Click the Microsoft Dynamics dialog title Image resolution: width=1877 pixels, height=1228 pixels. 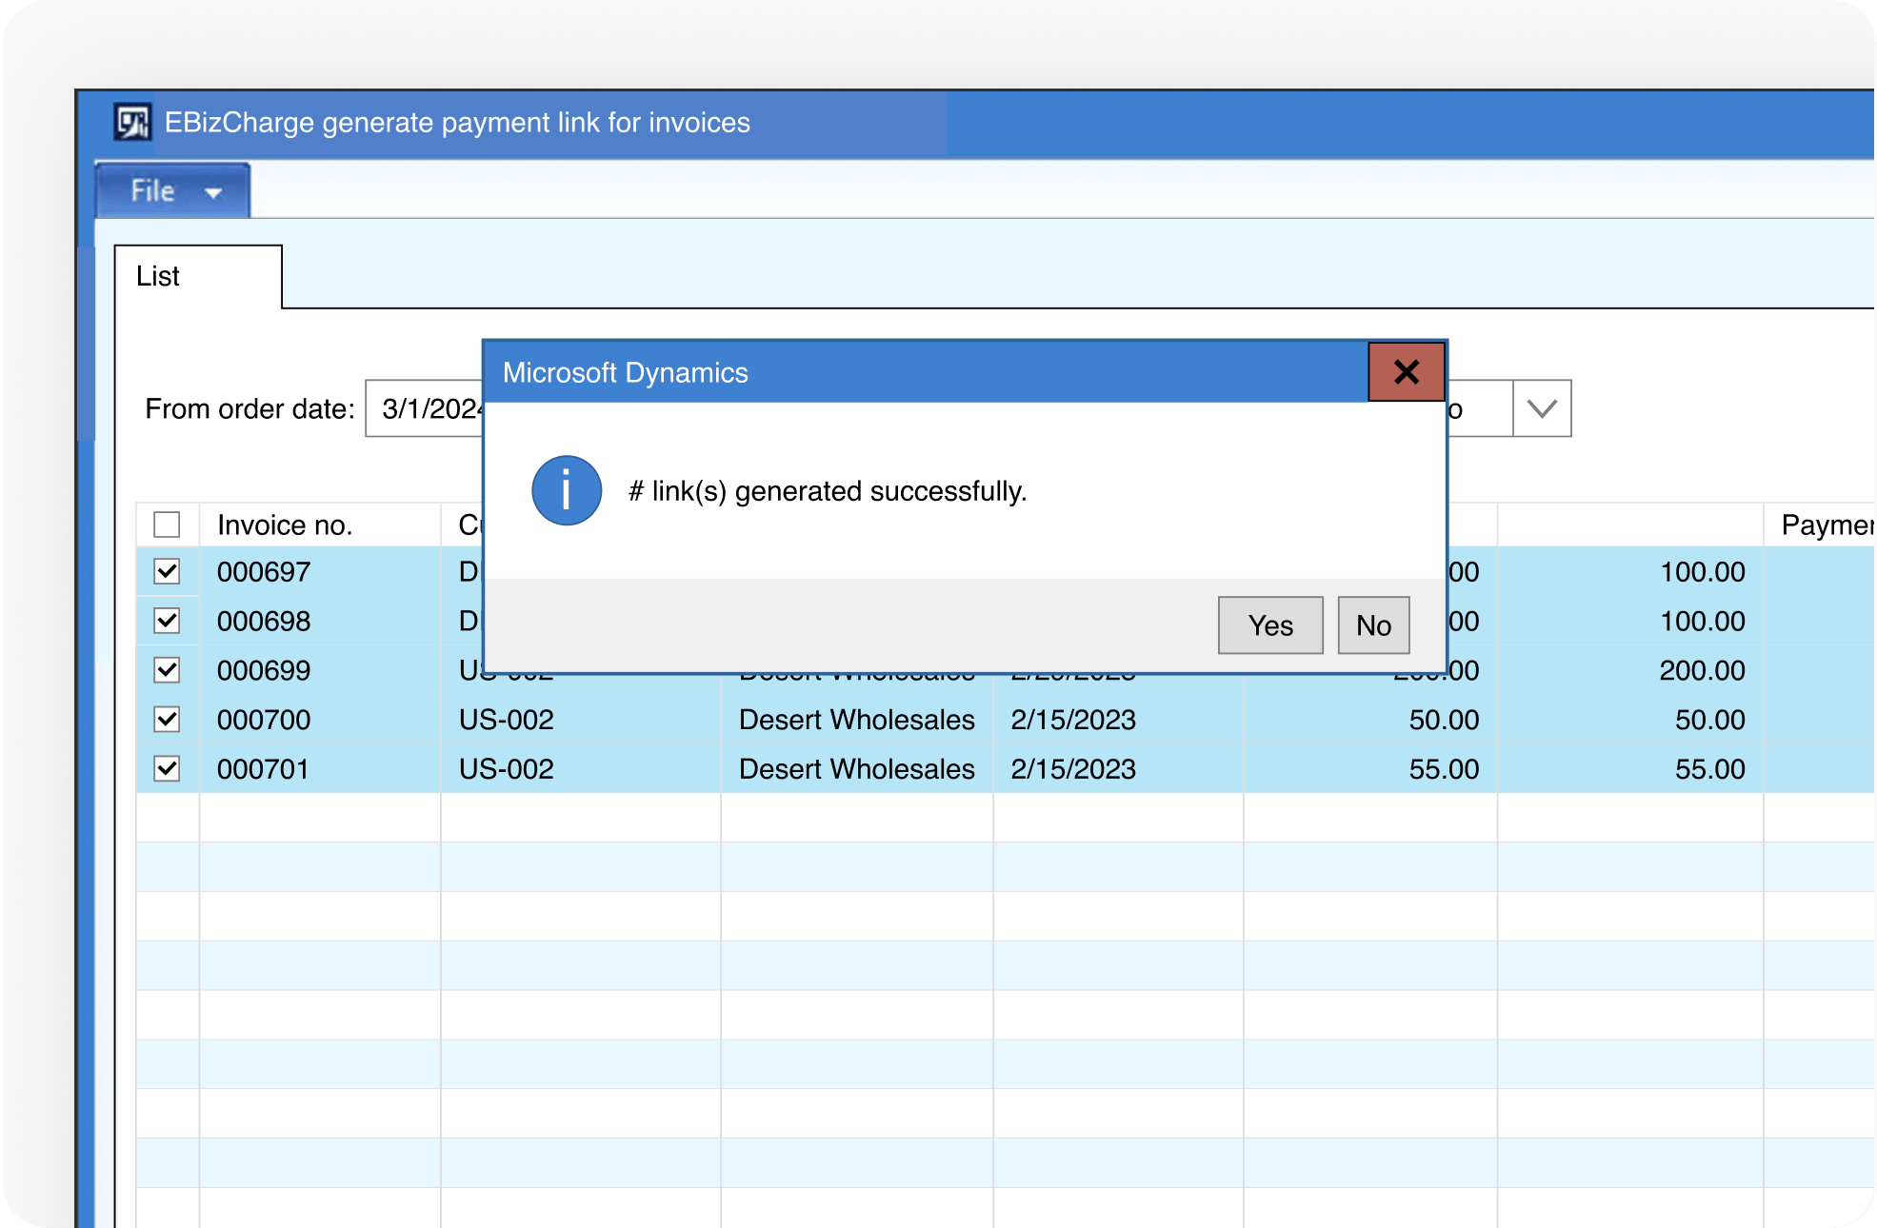tap(626, 372)
